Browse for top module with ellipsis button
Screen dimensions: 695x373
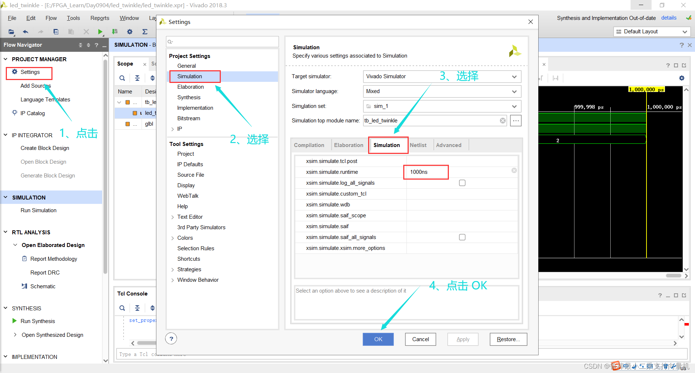516,121
